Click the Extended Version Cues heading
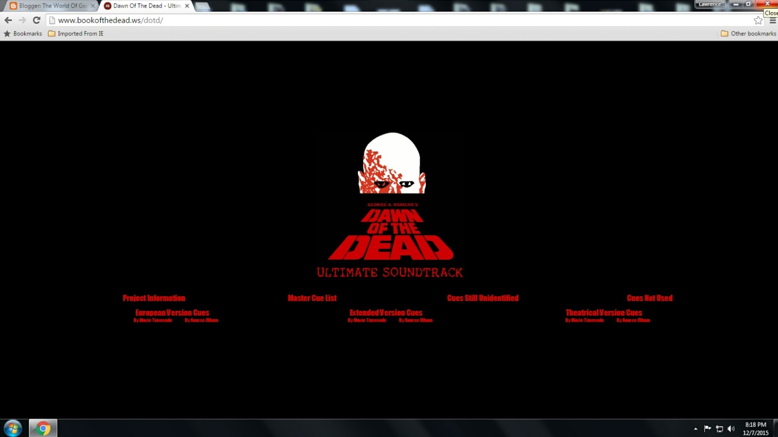Image resolution: width=778 pixels, height=437 pixels. [x=386, y=313]
